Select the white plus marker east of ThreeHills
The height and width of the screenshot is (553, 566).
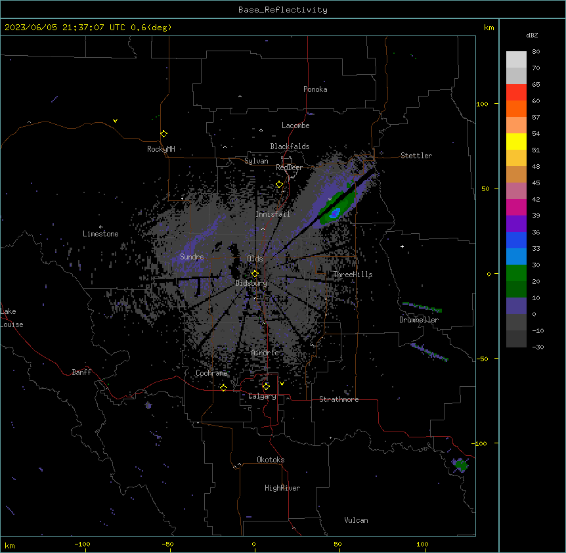[x=402, y=246]
